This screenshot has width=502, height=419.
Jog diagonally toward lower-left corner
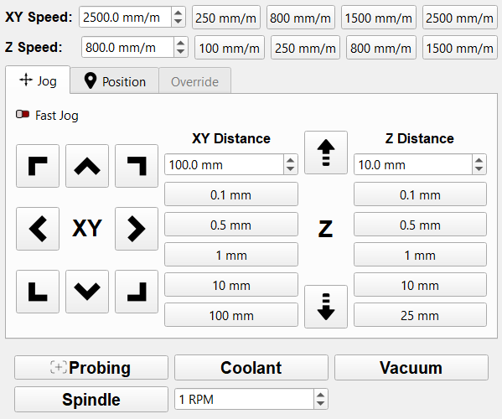(38, 292)
